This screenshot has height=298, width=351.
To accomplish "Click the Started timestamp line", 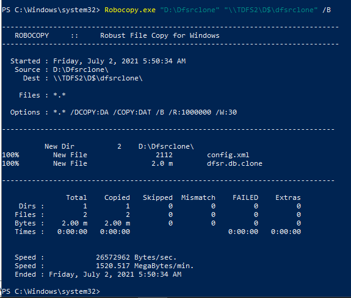I will (x=98, y=61).
